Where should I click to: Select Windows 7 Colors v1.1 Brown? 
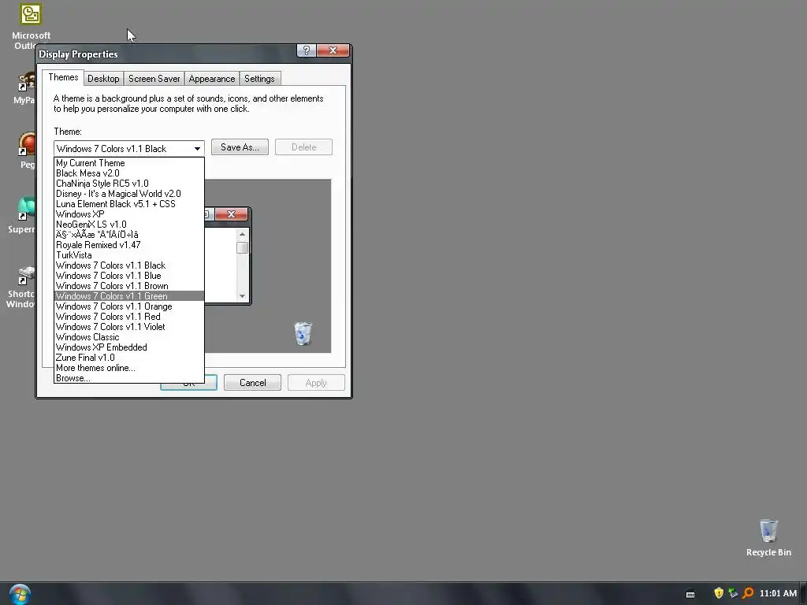(x=129, y=286)
